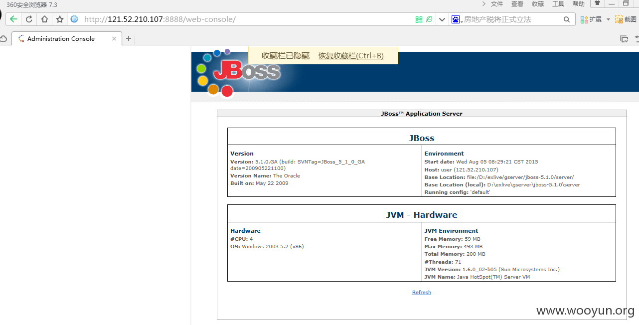
Task: Click the search box field
Action: tap(512, 19)
